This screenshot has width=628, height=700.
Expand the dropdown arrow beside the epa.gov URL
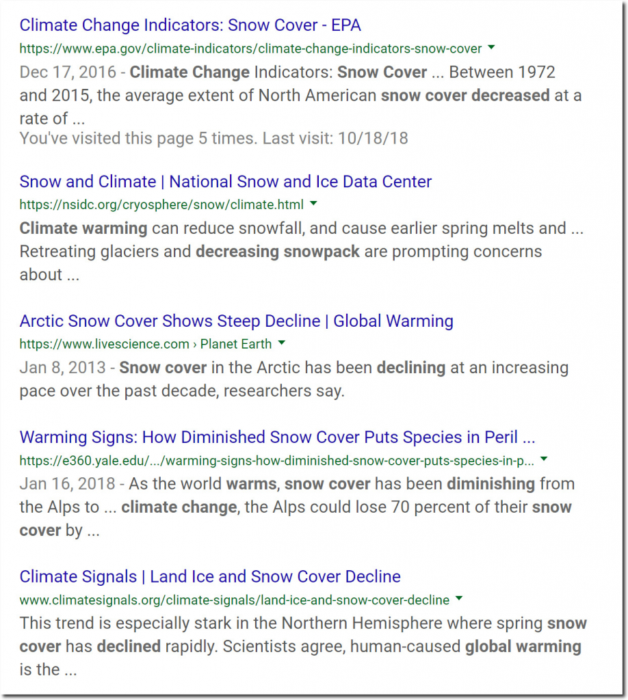tap(491, 47)
